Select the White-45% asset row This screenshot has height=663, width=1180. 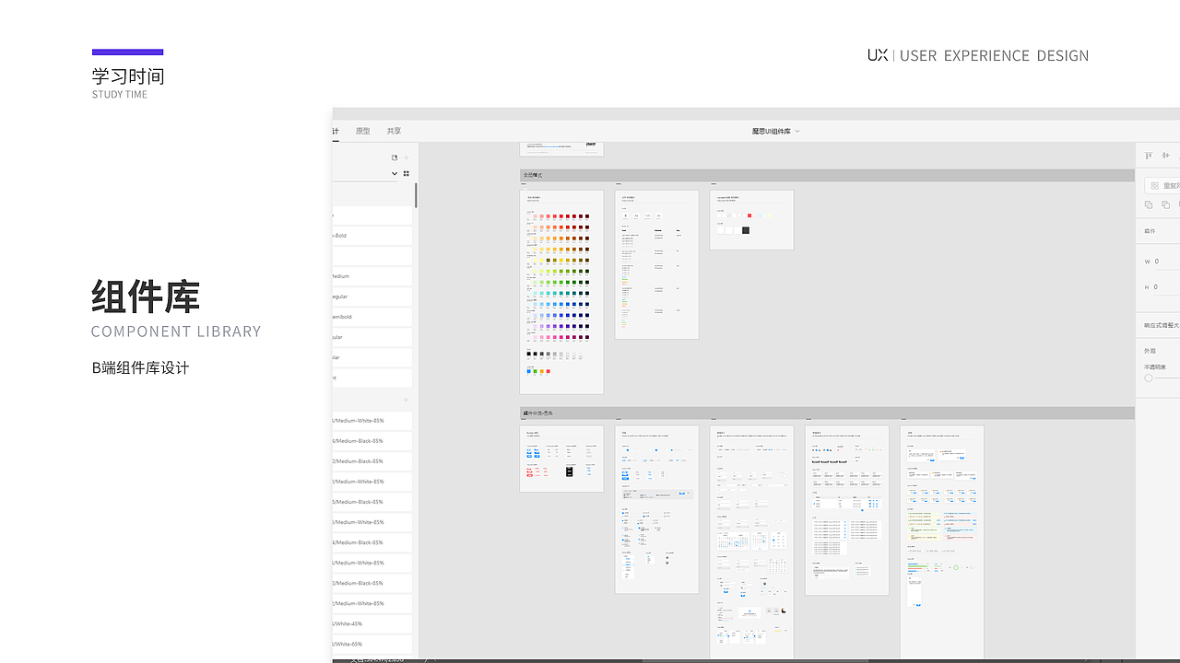coord(372,623)
